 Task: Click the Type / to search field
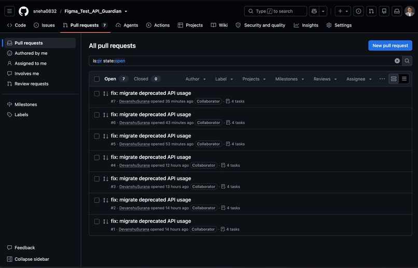point(275,11)
